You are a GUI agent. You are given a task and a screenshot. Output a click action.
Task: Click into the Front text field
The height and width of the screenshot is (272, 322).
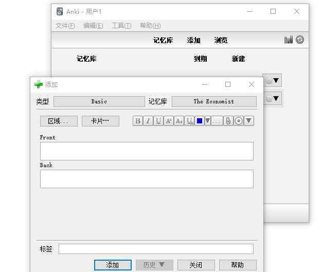pyautogui.click(x=147, y=151)
